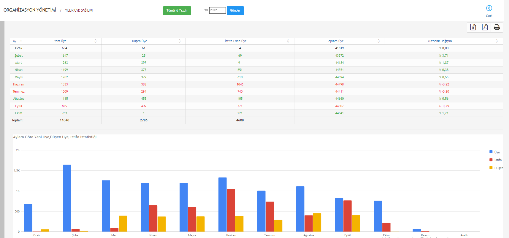Click sort arrows in İstifa Eden Üye column

(288, 41)
